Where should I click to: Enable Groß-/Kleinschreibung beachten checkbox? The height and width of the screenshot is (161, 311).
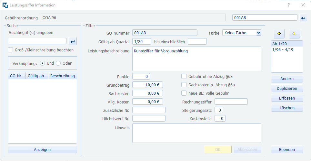point(11,50)
